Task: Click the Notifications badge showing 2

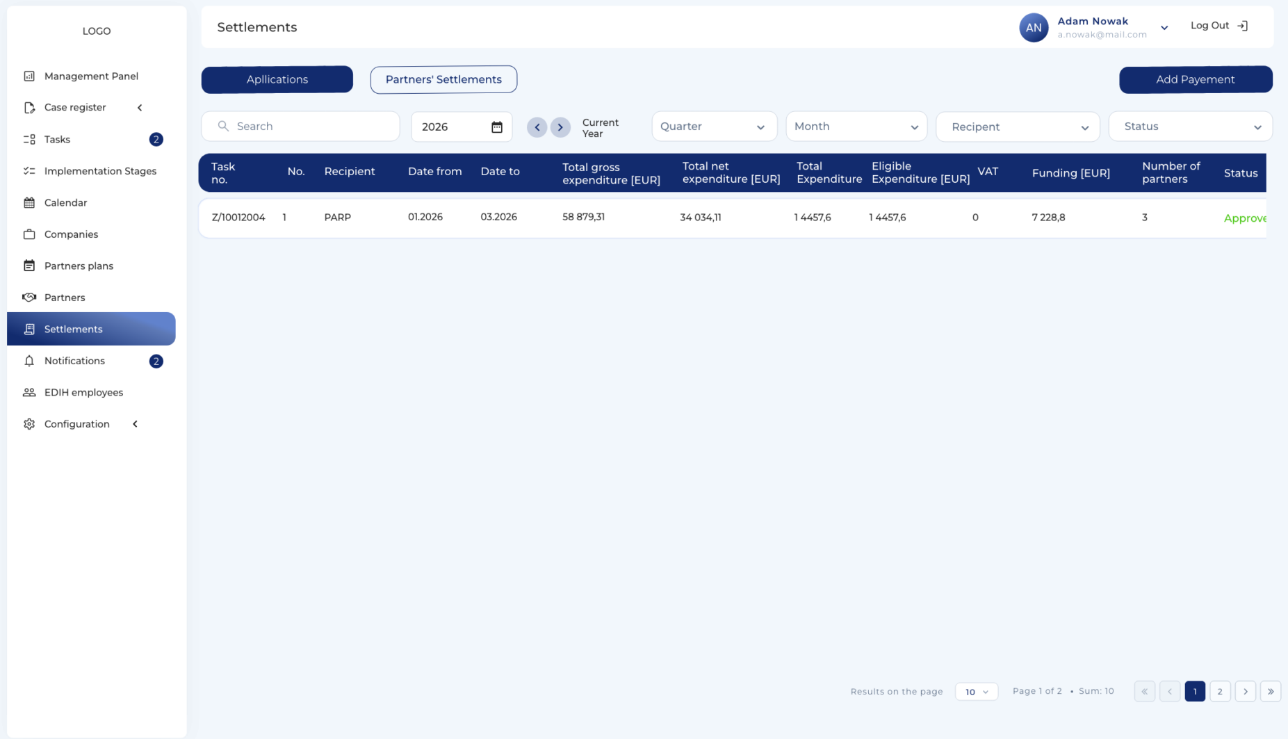Action: pyautogui.click(x=156, y=362)
